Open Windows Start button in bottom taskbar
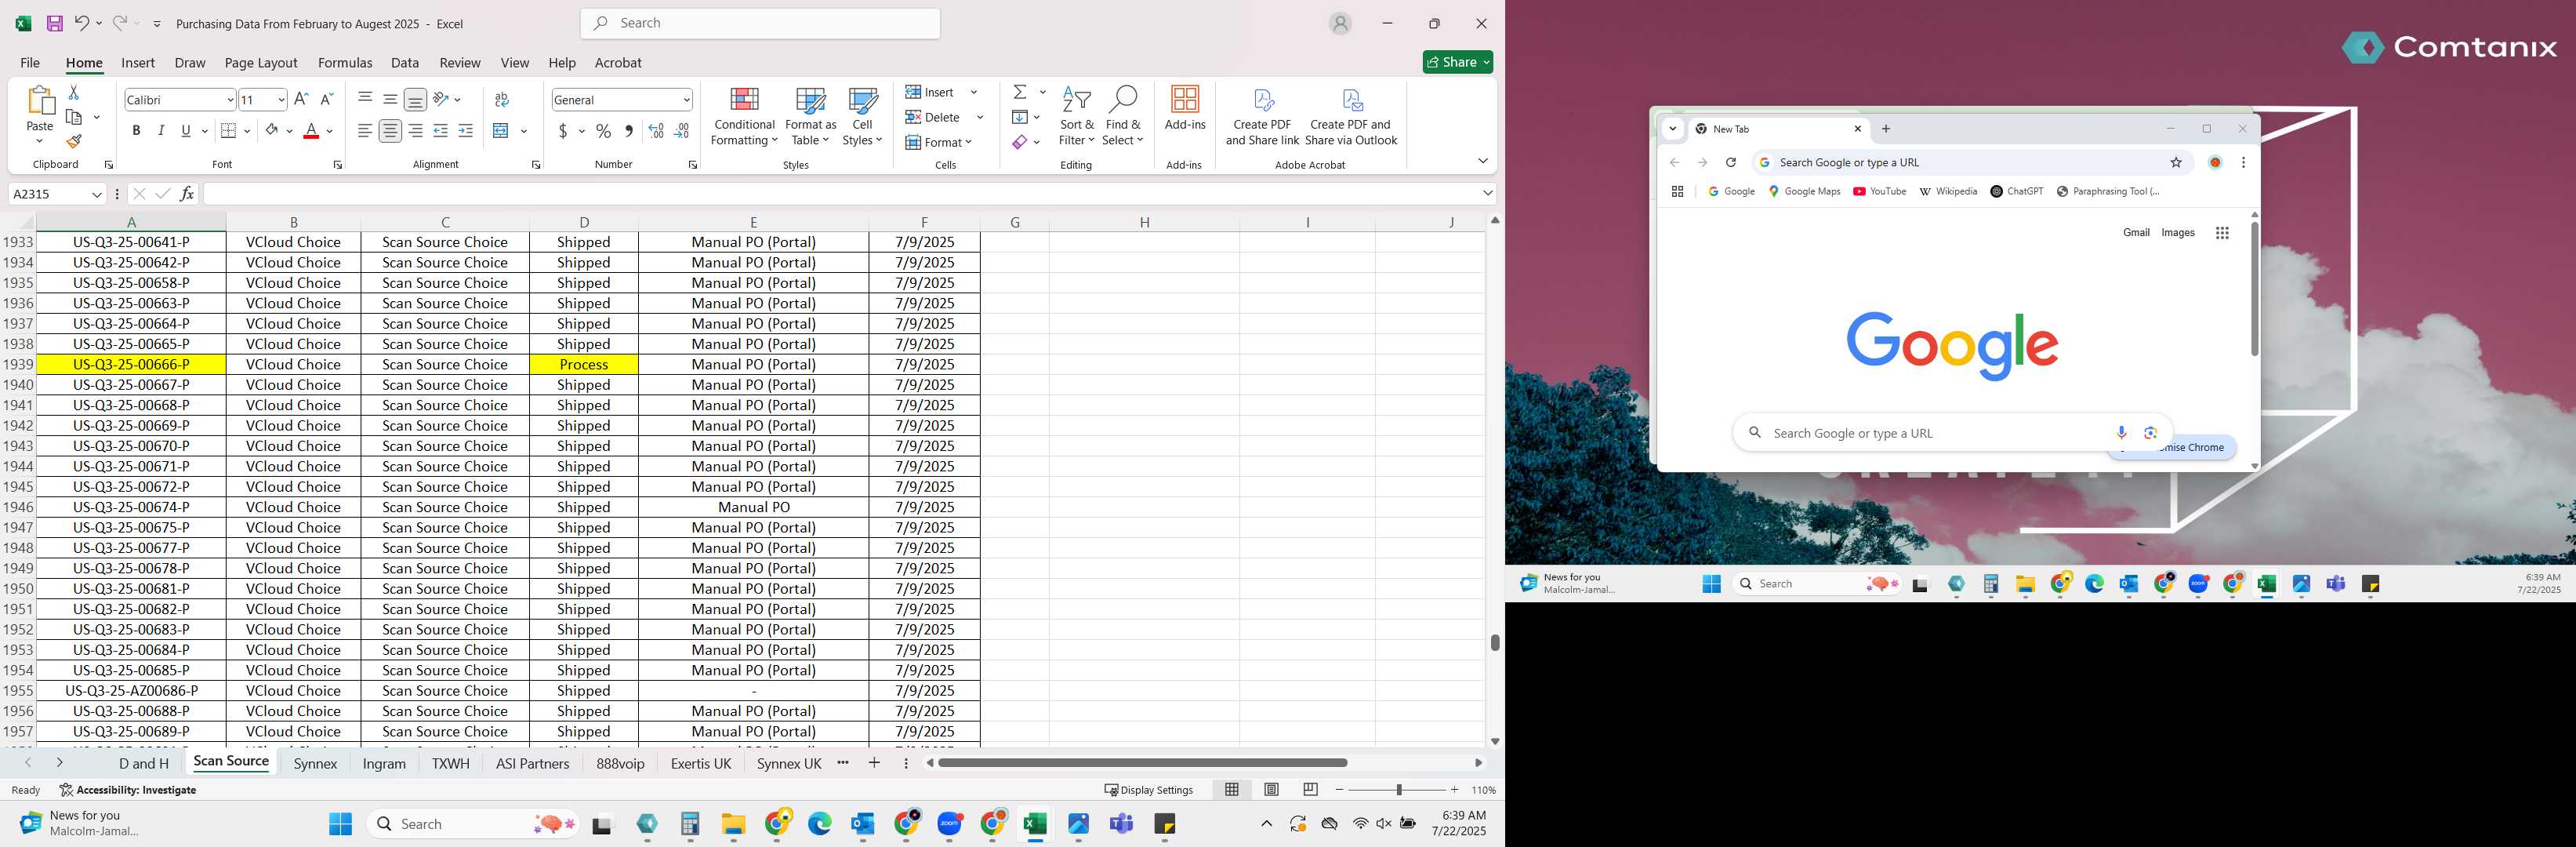The image size is (2576, 847). pos(341,824)
